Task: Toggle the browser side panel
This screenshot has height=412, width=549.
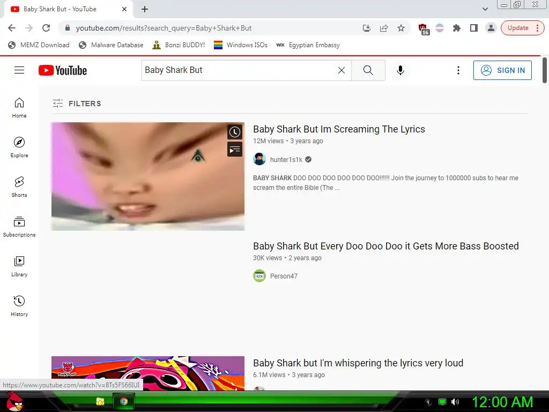Action: [474, 28]
